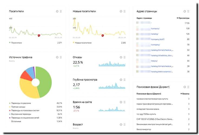Open settings gear on Адрес страницы widget
The image size is (199, 135).
pos(185,11)
